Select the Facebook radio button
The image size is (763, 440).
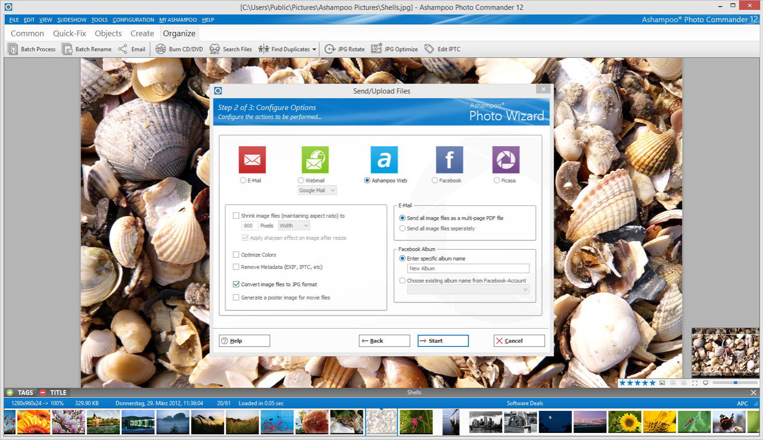click(435, 181)
